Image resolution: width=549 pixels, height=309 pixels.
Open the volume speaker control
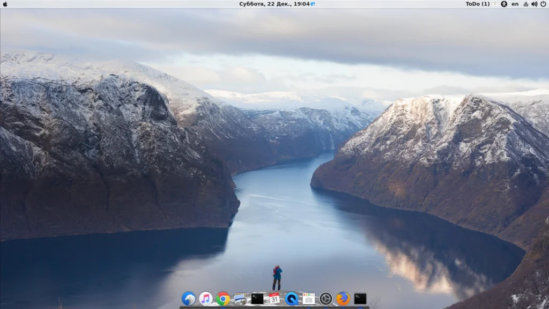click(x=534, y=4)
